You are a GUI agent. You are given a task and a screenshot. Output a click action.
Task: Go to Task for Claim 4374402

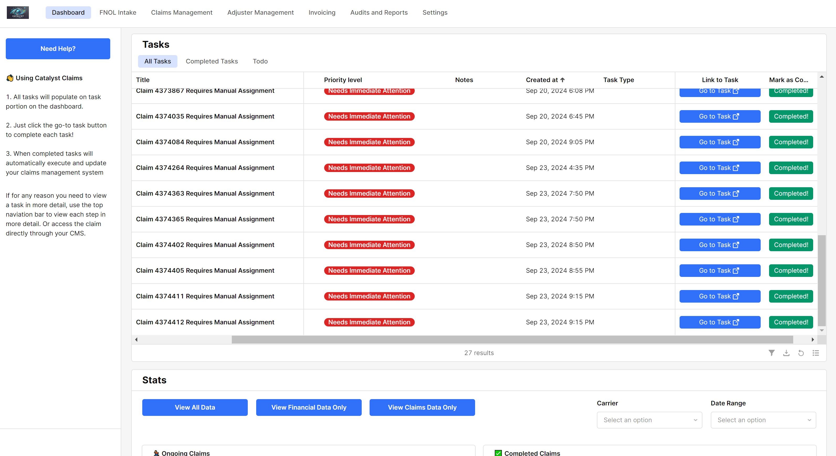[720, 245]
